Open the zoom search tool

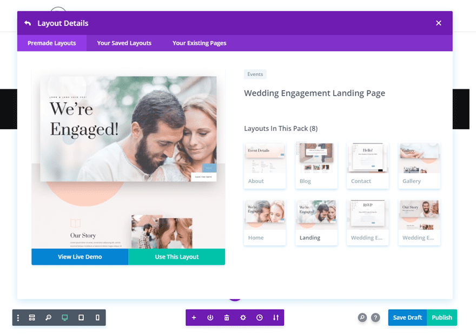click(48, 318)
